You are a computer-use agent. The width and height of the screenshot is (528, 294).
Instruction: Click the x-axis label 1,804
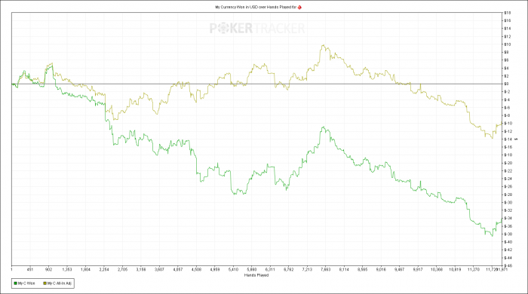[x=85, y=269]
